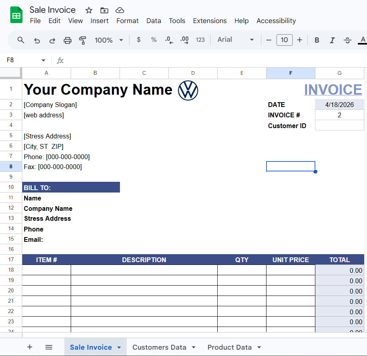Viewport: 367px width, 356px height.
Task: Check the cloud save status icon
Action: click(x=120, y=10)
